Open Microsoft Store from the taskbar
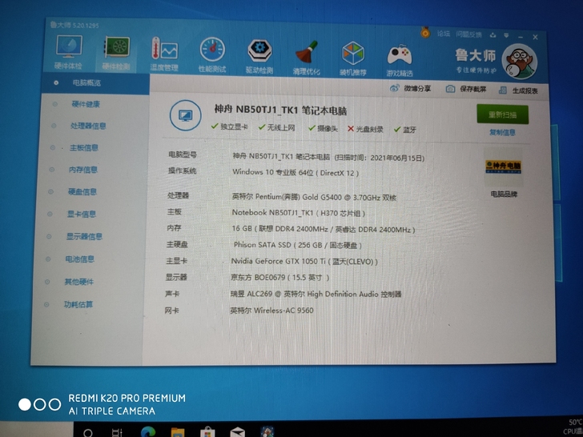This screenshot has height=437, width=583. pos(207,432)
